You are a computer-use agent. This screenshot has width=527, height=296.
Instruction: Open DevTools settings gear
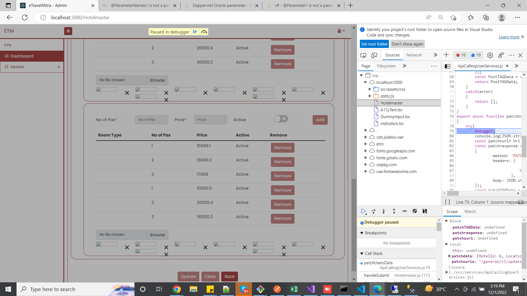pyautogui.click(x=490, y=55)
